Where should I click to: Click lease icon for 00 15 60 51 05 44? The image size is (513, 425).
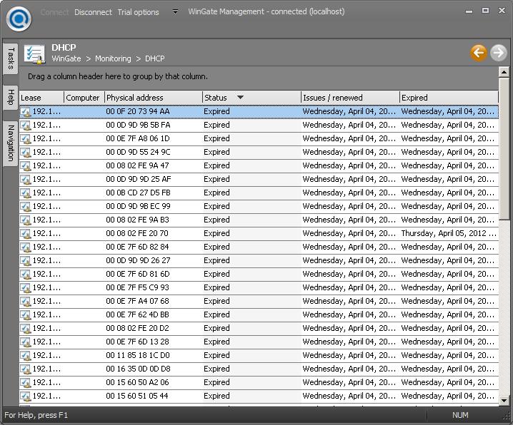click(x=26, y=396)
